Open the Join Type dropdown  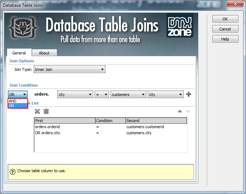point(70,69)
